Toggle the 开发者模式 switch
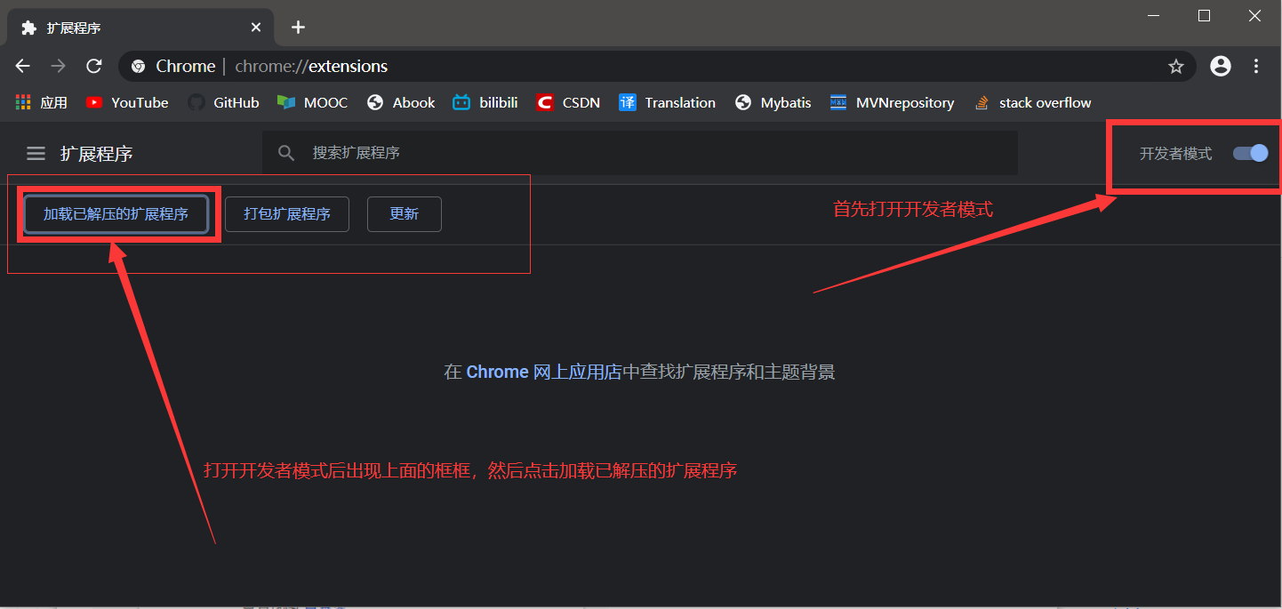The height and width of the screenshot is (609, 1282). coord(1250,153)
